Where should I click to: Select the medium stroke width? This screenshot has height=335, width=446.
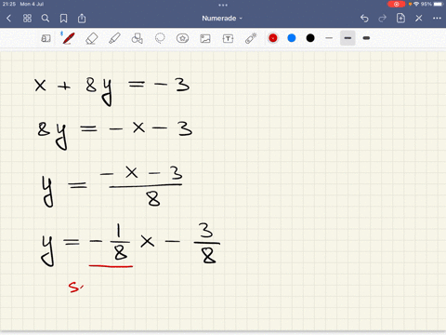coord(348,38)
